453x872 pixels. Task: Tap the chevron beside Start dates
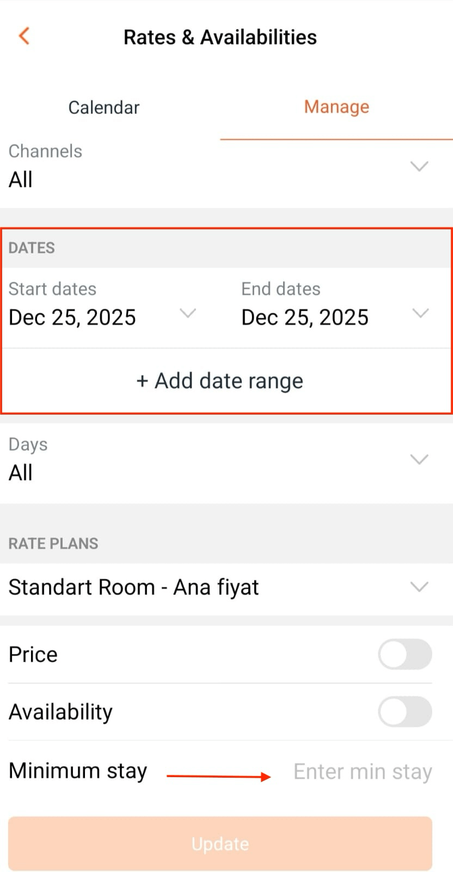[x=188, y=313]
